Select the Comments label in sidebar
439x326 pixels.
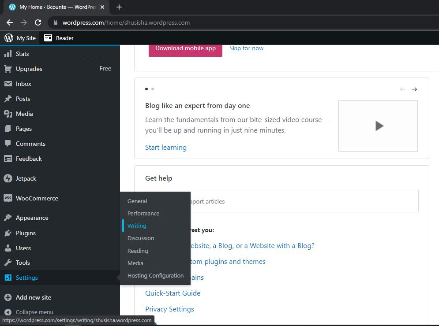[x=30, y=144]
